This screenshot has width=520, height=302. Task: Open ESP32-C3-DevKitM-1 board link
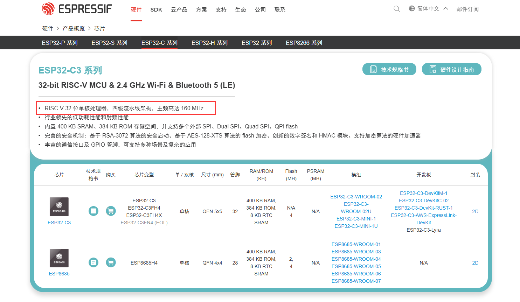[424, 193]
